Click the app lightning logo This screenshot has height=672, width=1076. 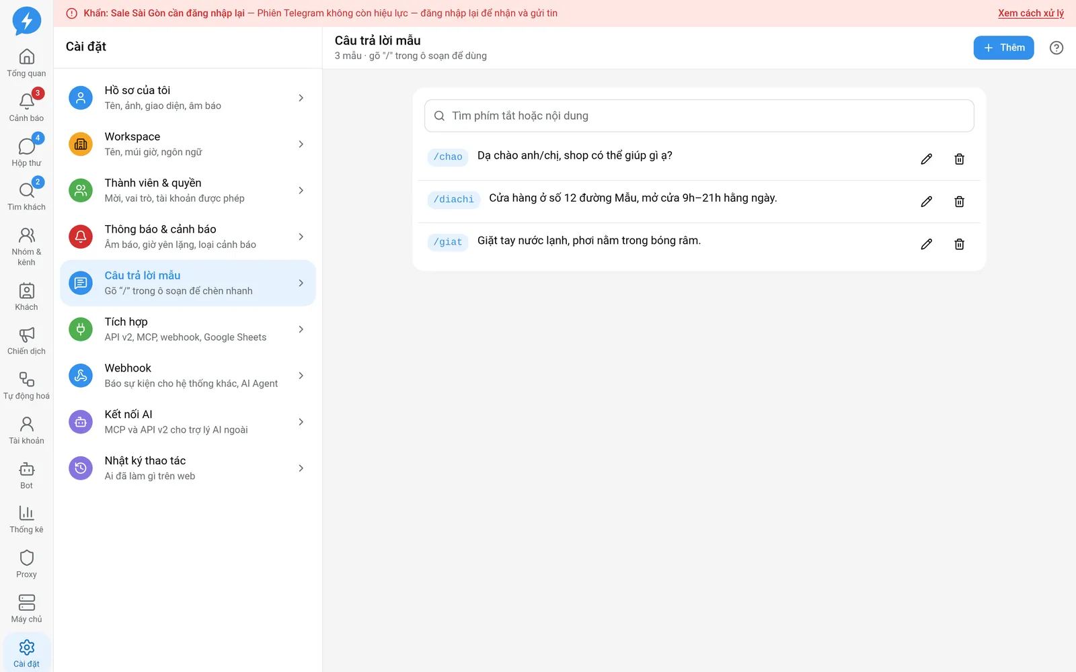(27, 21)
